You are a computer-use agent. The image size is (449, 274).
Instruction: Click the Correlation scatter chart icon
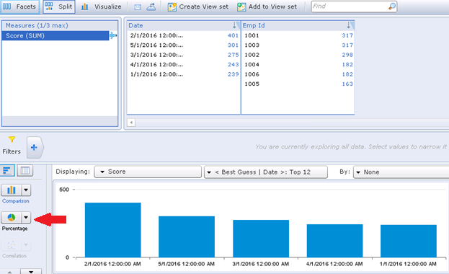pyautogui.click(x=11, y=245)
